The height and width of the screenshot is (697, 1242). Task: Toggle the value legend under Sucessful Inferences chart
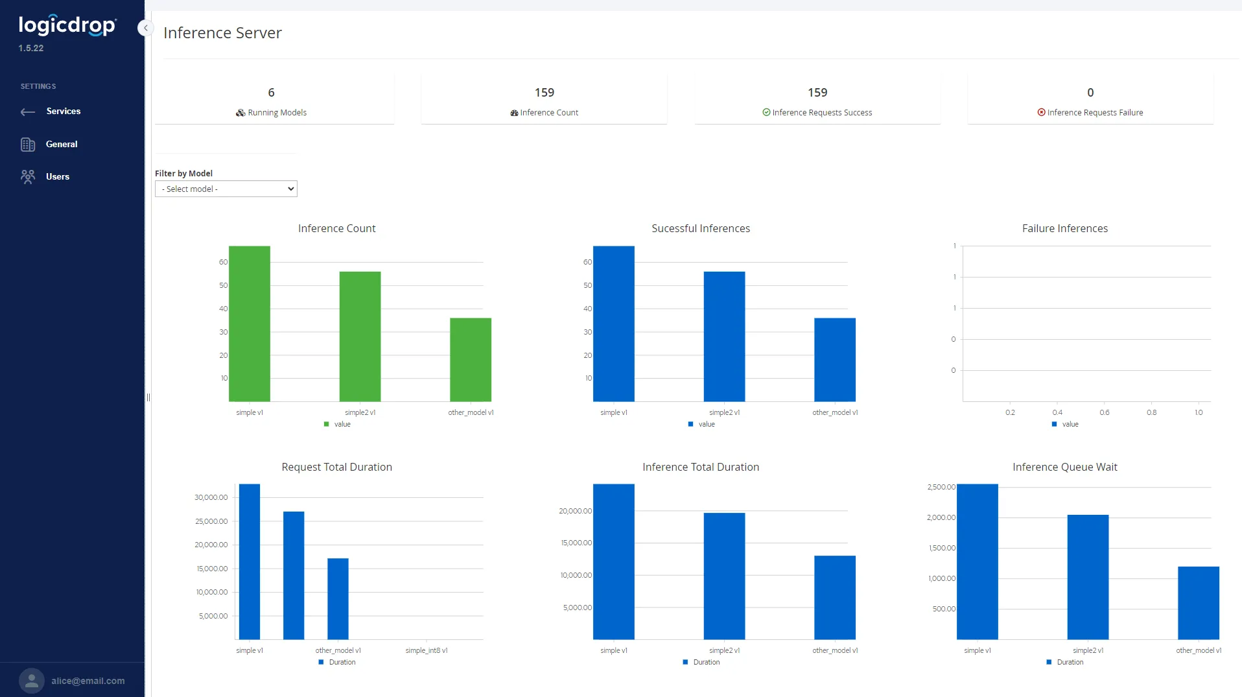point(701,424)
